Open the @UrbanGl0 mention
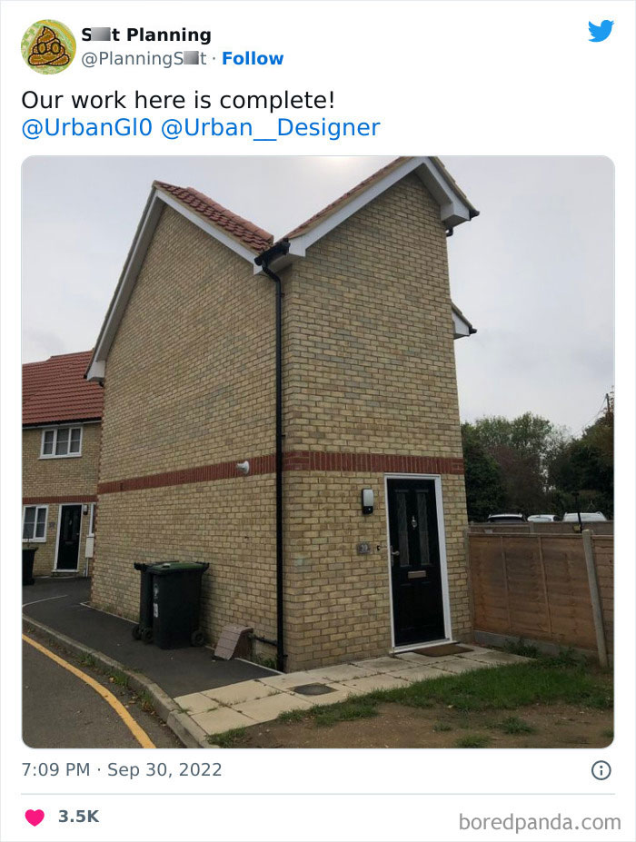This screenshot has height=842, width=636. [87, 127]
